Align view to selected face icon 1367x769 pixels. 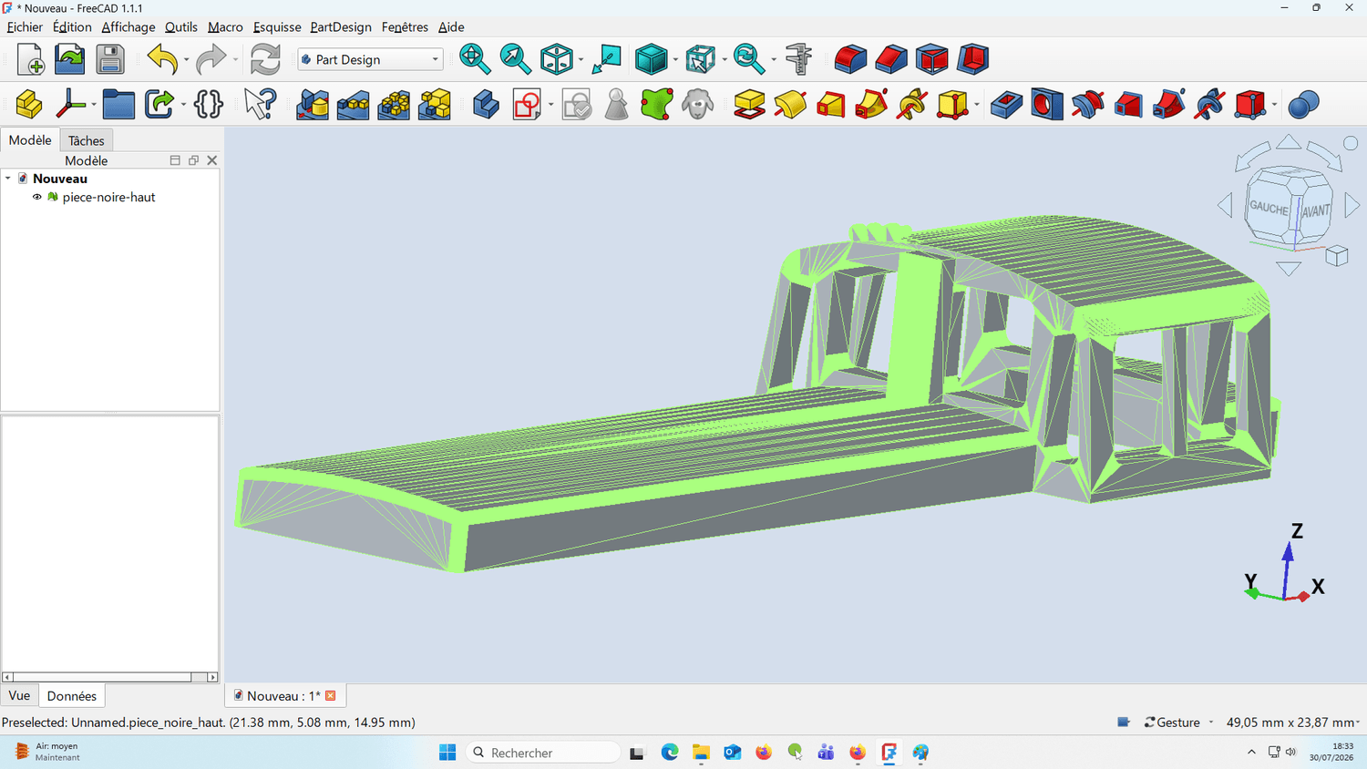[x=607, y=59]
